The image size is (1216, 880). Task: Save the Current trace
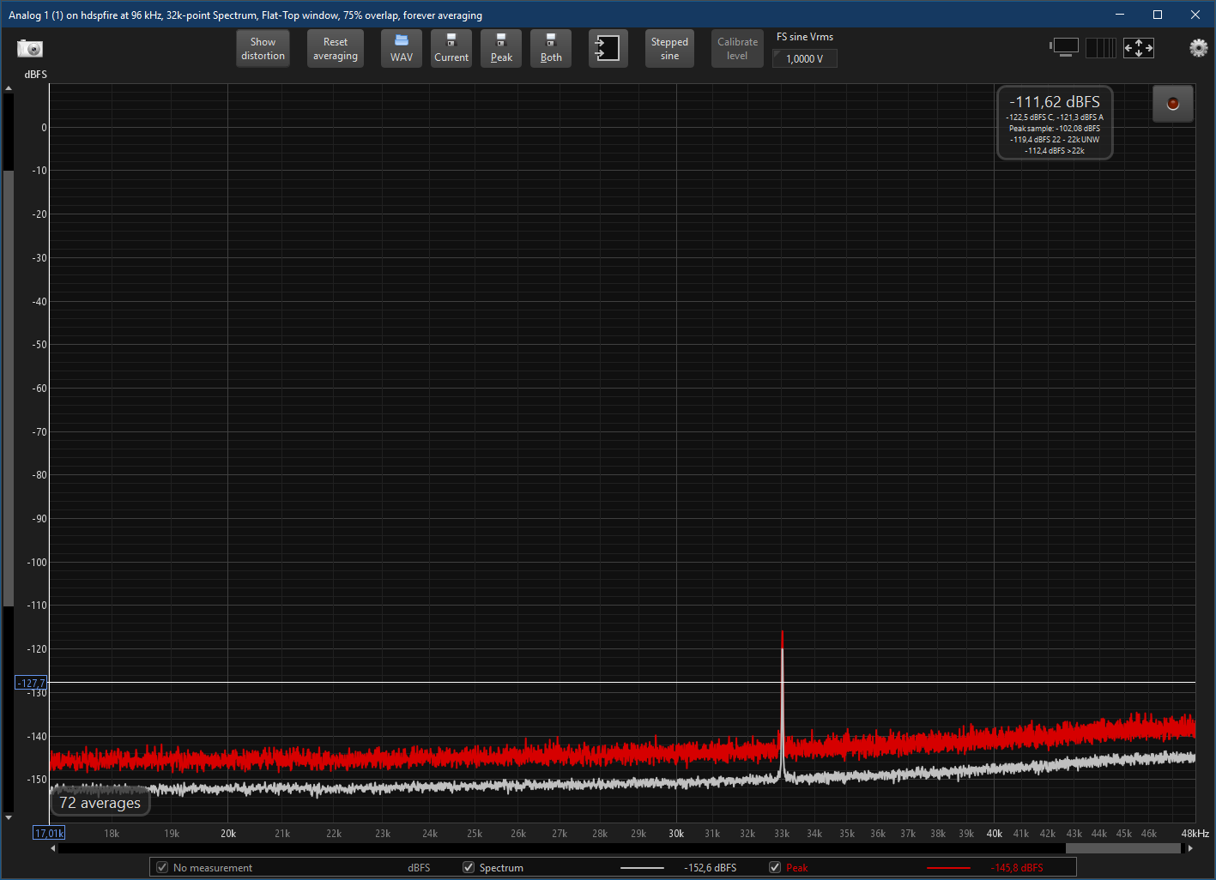pyautogui.click(x=451, y=49)
